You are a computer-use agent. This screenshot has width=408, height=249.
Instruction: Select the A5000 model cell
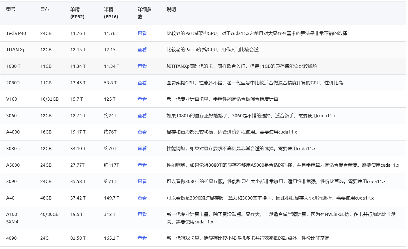[13, 165]
